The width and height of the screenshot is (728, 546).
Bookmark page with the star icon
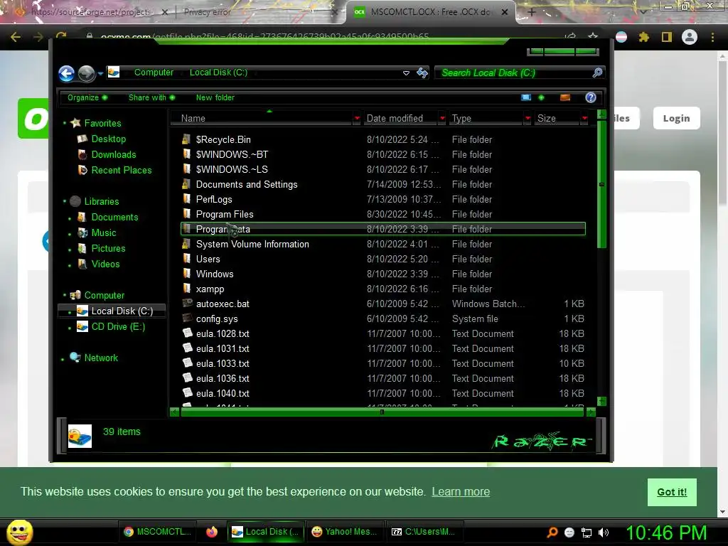tap(593, 36)
